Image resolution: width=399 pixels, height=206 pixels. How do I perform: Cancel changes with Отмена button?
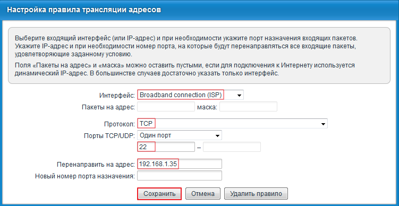coord(203,194)
